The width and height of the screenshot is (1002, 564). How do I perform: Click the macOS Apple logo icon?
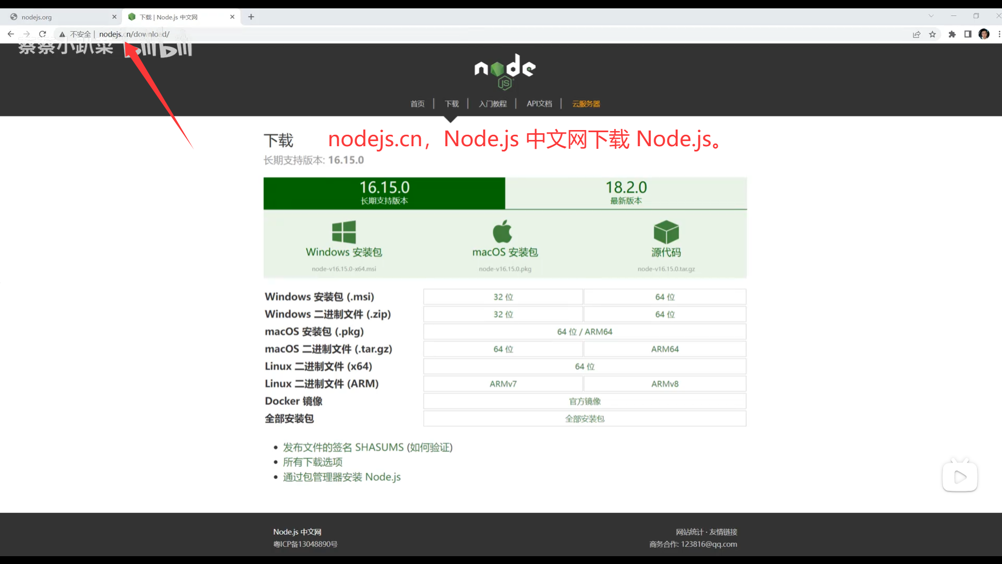[x=503, y=231]
